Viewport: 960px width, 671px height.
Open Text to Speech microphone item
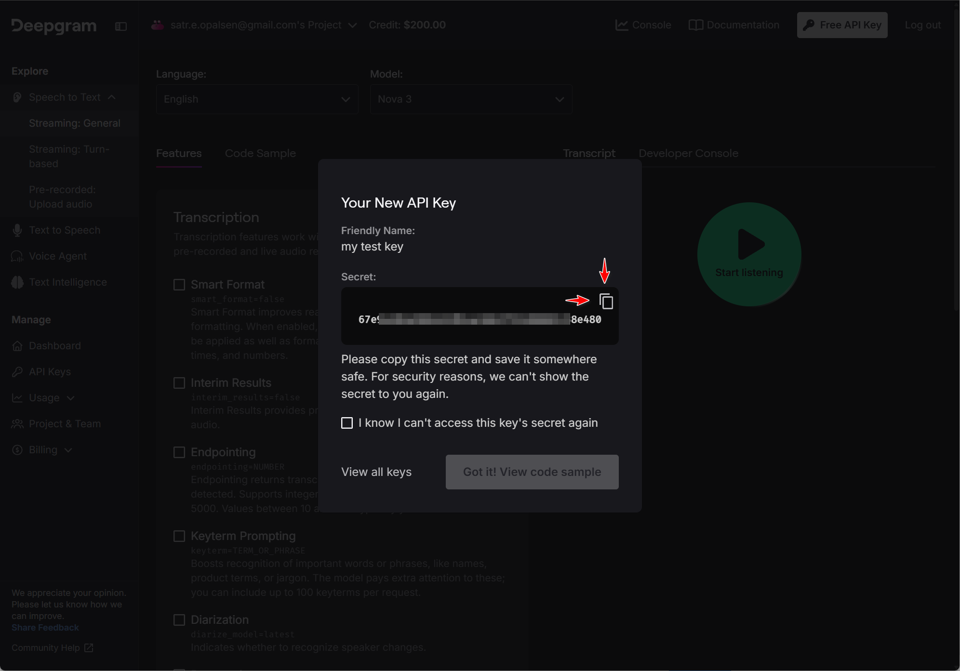point(17,230)
